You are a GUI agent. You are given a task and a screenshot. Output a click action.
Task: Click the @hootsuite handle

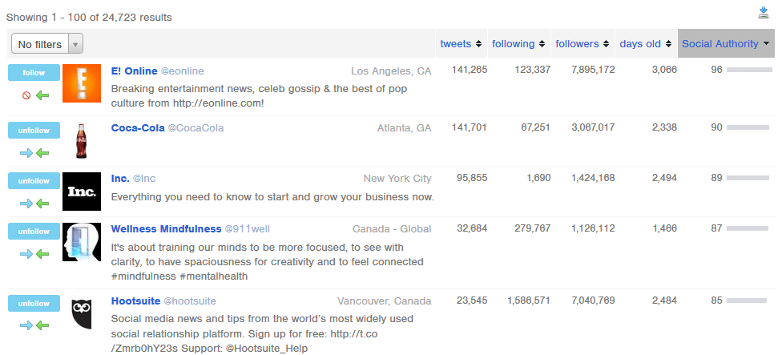(x=190, y=301)
